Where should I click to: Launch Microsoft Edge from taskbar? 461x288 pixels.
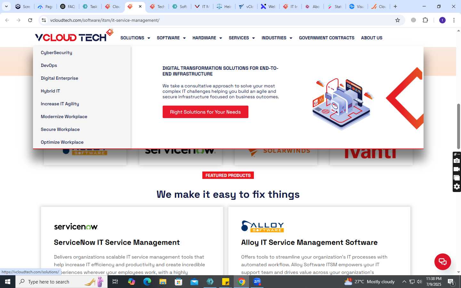tap(147, 282)
